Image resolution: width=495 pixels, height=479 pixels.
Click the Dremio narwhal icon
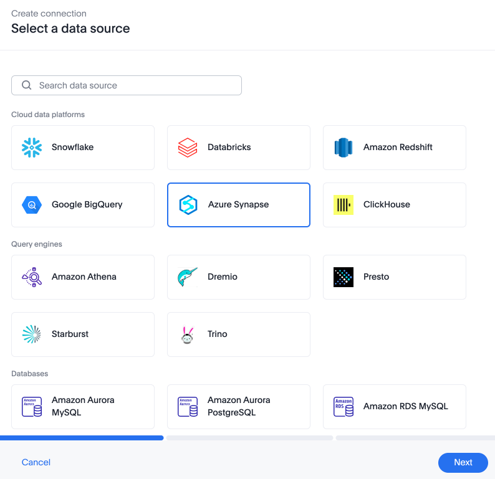[x=188, y=277]
